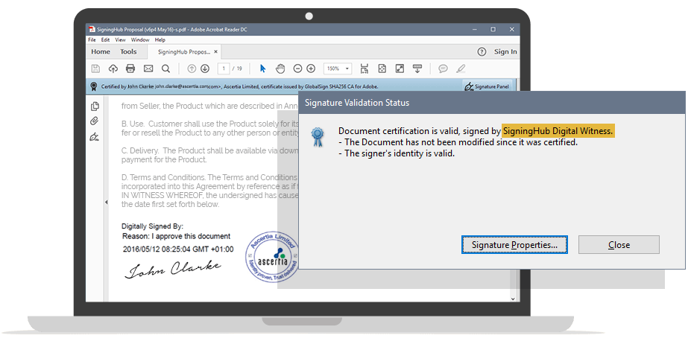Open the Window menu
The height and width of the screenshot is (350, 691).
[x=140, y=39]
